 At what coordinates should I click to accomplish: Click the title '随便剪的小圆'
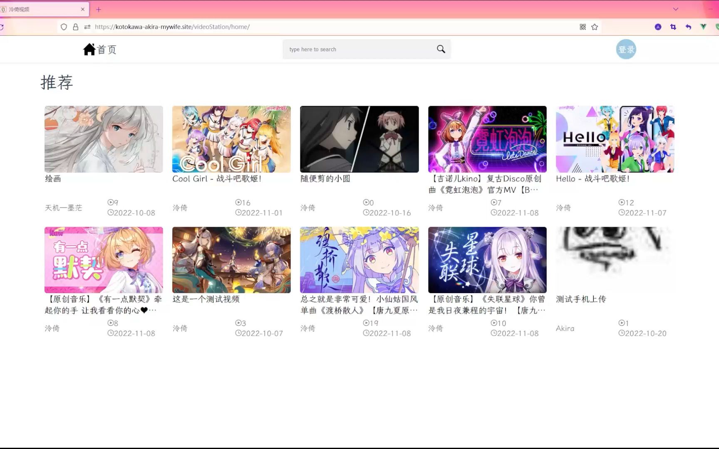(x=325, y=179)
